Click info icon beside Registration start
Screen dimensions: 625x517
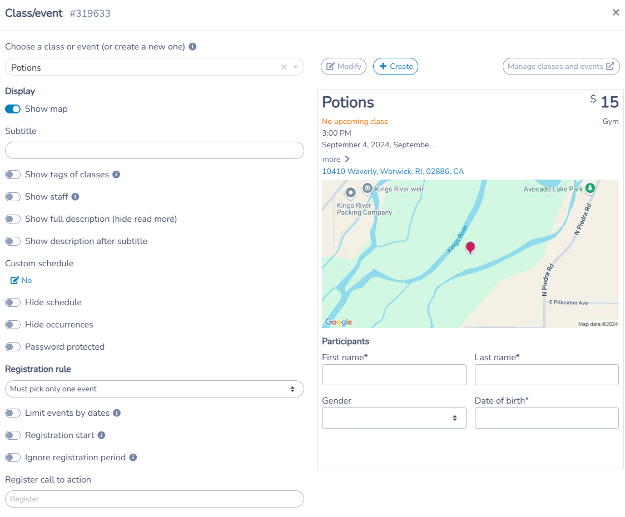(102, 436)
